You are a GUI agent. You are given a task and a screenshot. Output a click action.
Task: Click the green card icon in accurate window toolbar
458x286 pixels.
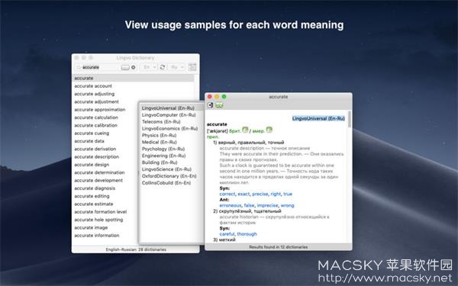[219, 105]
